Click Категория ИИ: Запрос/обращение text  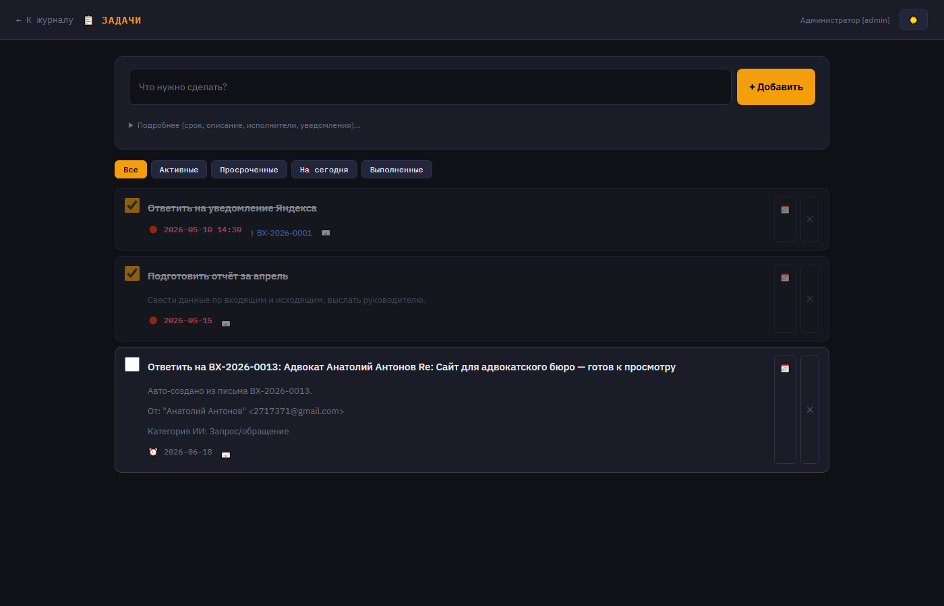tap(218, 432)
